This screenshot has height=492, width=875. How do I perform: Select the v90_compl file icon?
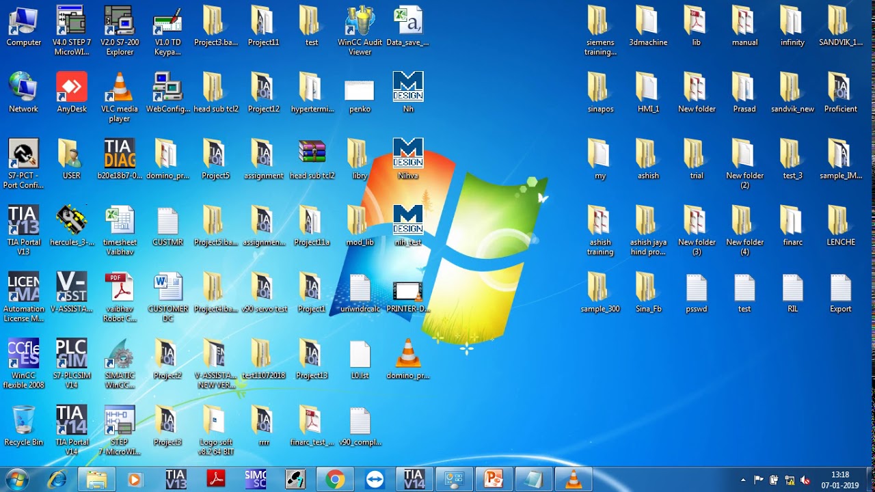(360, 426)
